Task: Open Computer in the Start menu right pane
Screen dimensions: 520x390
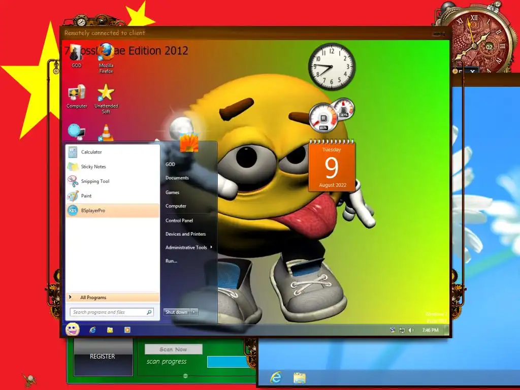Action: click(176, 206)
